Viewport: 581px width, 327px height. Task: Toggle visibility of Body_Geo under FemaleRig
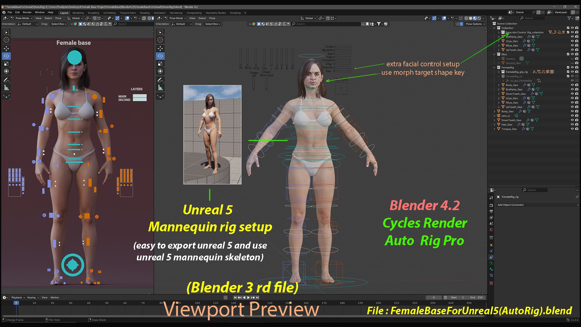(572, 85)
